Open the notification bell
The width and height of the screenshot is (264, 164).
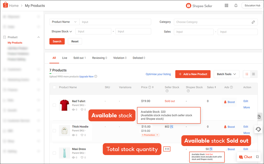click(x=236, y=5)
